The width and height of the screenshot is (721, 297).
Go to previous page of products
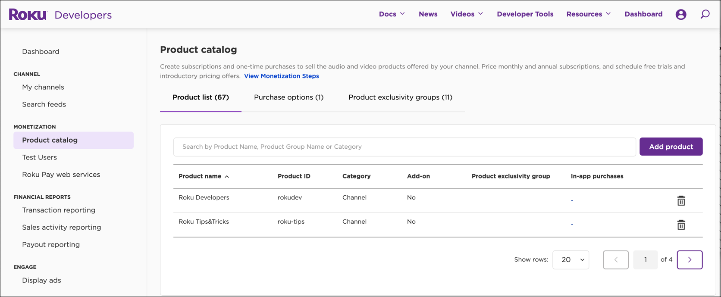pyautogui.click(x=615, y=259)
